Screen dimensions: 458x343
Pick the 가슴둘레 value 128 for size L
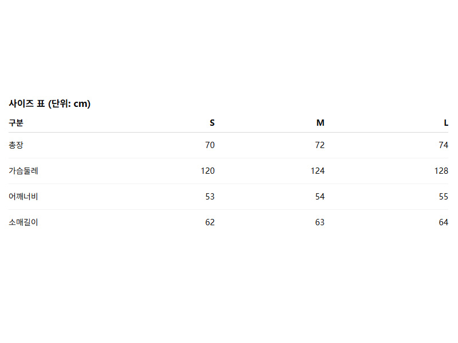click(x=441, y=171)
